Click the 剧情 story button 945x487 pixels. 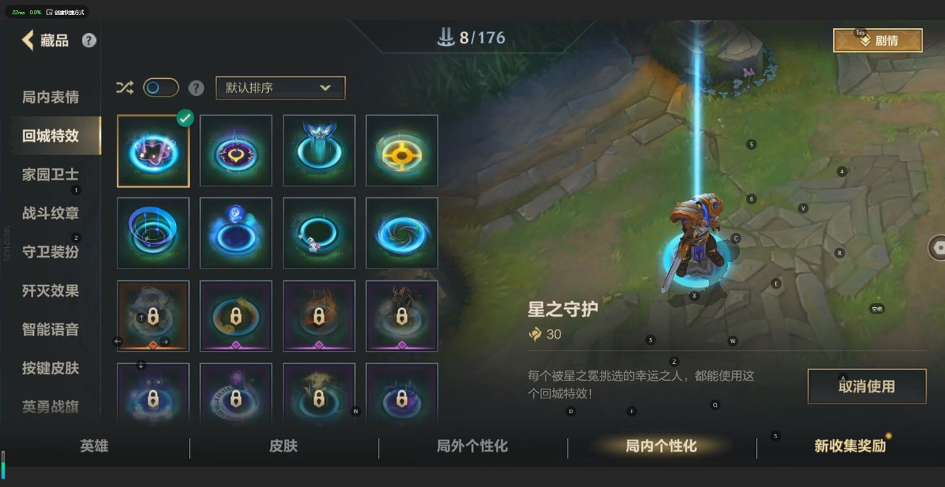point(878,41)
